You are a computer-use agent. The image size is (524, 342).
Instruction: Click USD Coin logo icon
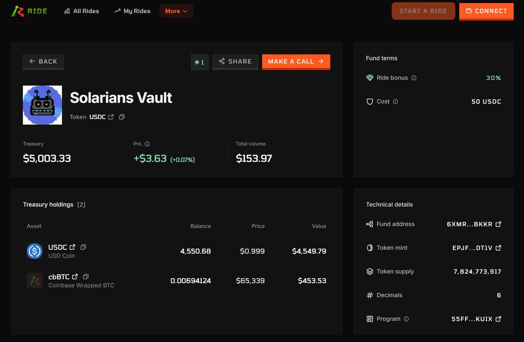click(35, 251)
